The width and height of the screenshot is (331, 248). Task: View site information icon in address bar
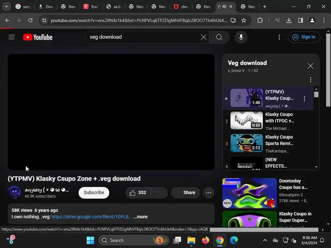[44, 20]
